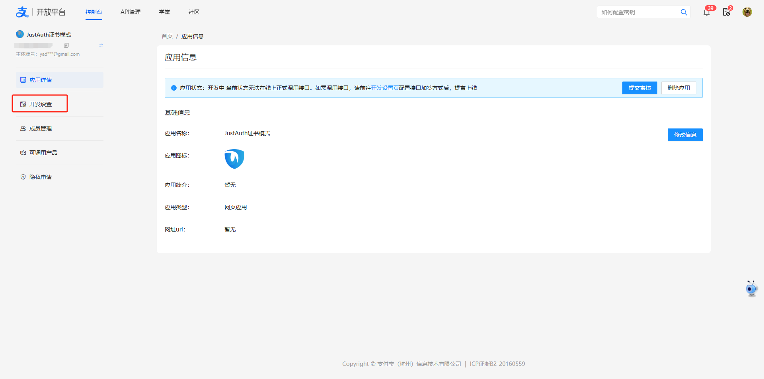Click the 删除应用 button
764x379 pixels.
679,88
